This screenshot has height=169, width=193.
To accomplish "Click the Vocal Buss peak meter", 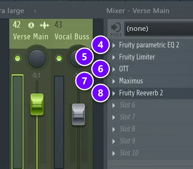I will tap(59, 122).
